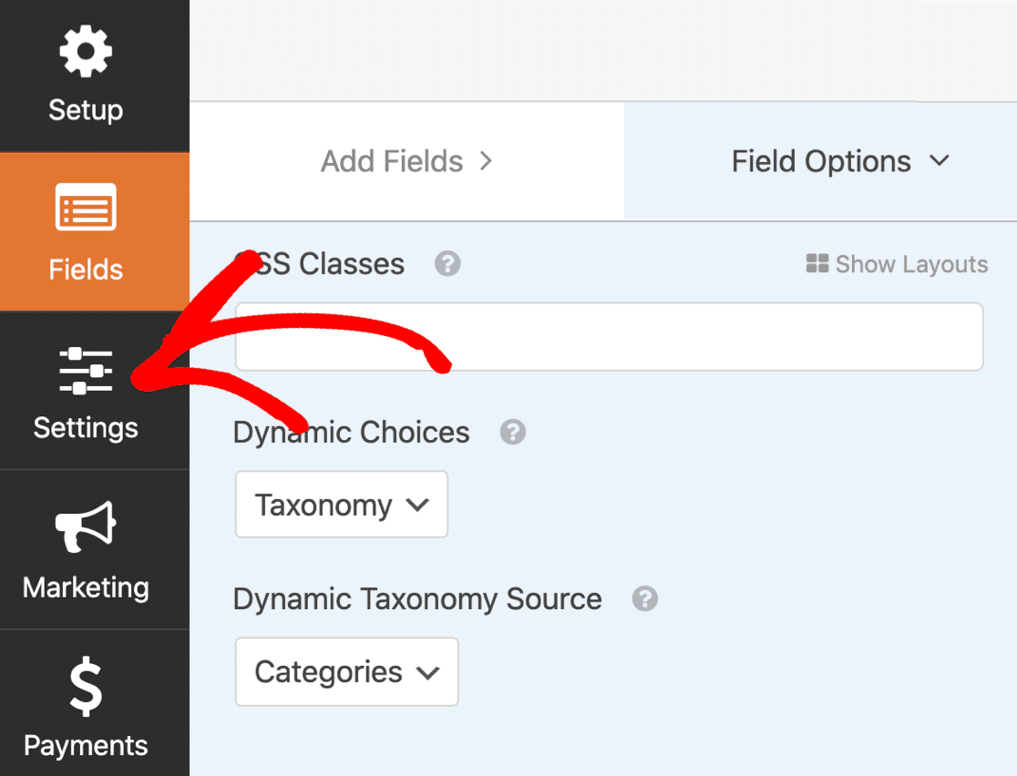Open the Settings sliders icon
Image resolution: width=1017 pixels, height=776 pixels.
pyautogui.click(x=86, y=371)
